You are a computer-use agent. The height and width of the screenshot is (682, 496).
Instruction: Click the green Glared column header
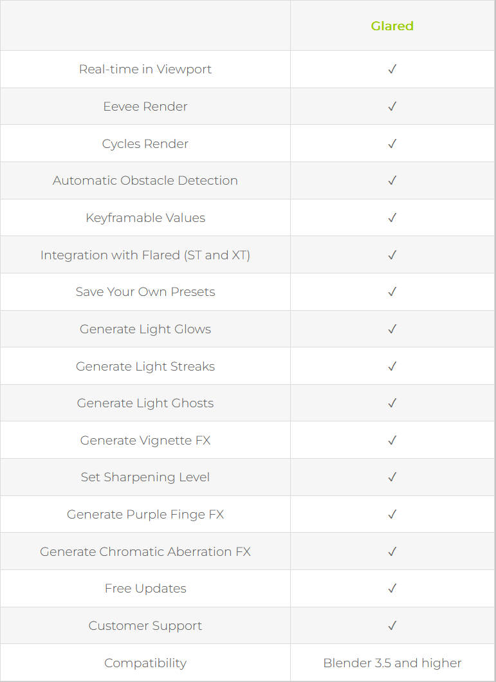tap(392, 26)
